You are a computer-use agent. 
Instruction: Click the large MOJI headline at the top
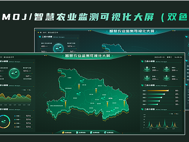point(95,17)
